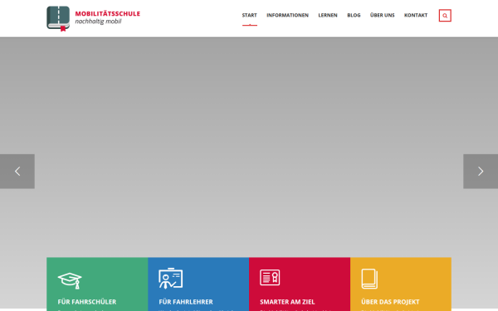The image size is (498, 311).
Task: Open the ÜBER UNS menu
Action: point(382,15)
